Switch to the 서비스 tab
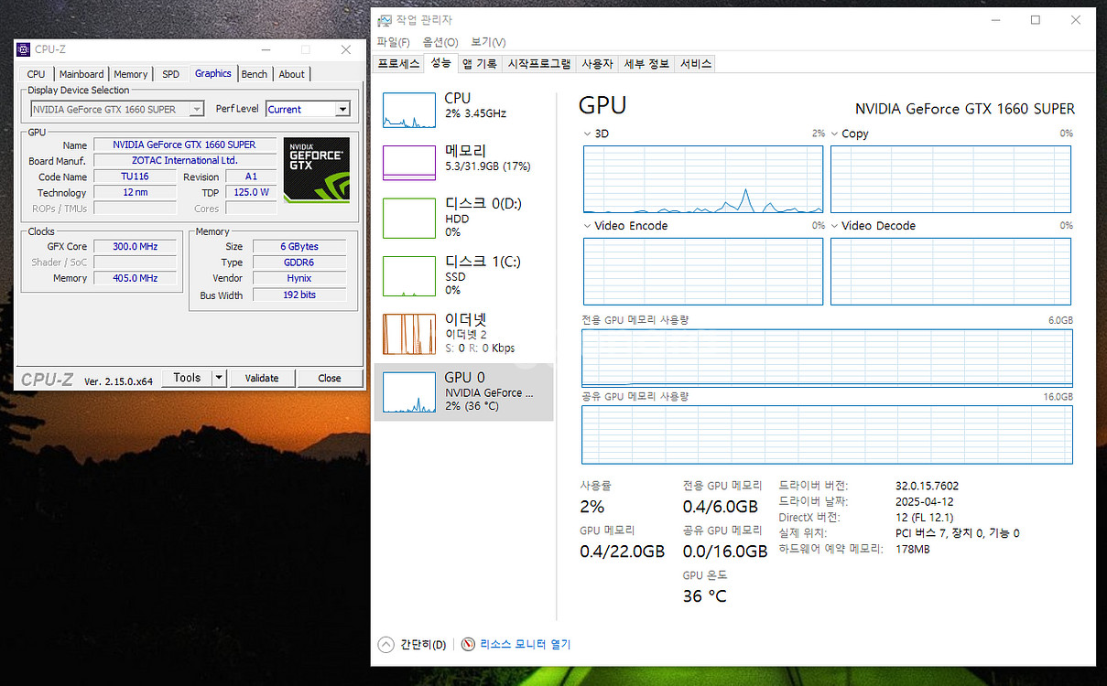This screenshot has width=1107, height=686. pyautogui.click(x=696, y=64)
